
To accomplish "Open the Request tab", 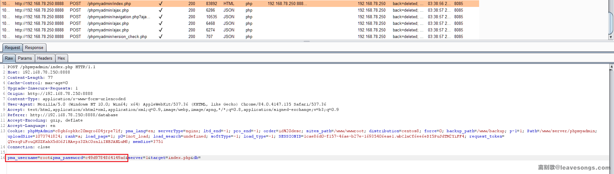I will coord(13,48).
